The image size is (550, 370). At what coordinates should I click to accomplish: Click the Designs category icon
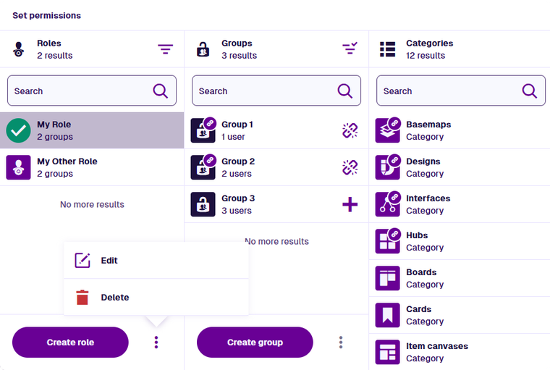[388, 167]
